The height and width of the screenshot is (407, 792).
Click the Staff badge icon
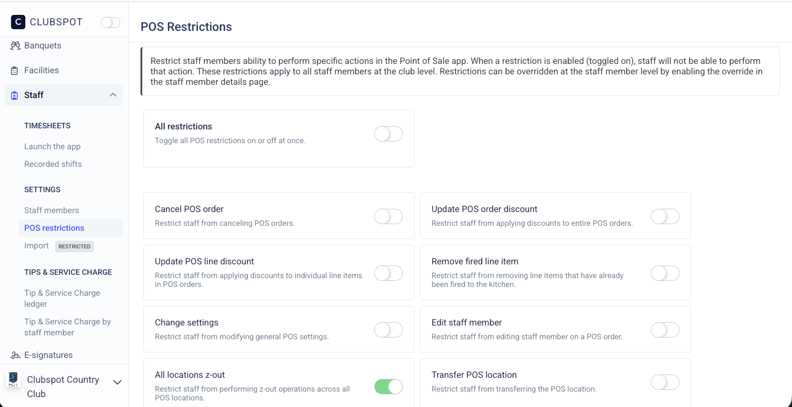pyautogui.click(x=15, y=95)
